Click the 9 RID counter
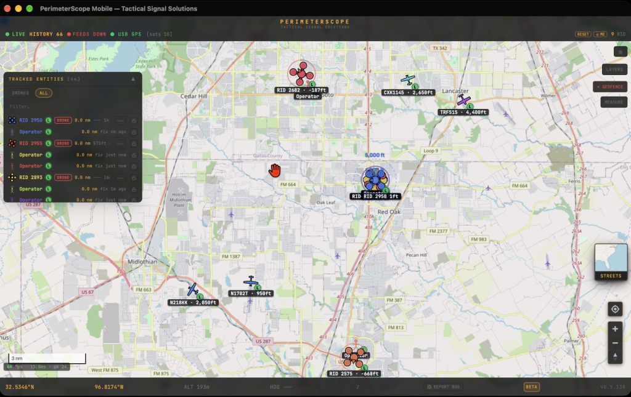This screenshot has height=397, width=631. (x=618, y=34)
